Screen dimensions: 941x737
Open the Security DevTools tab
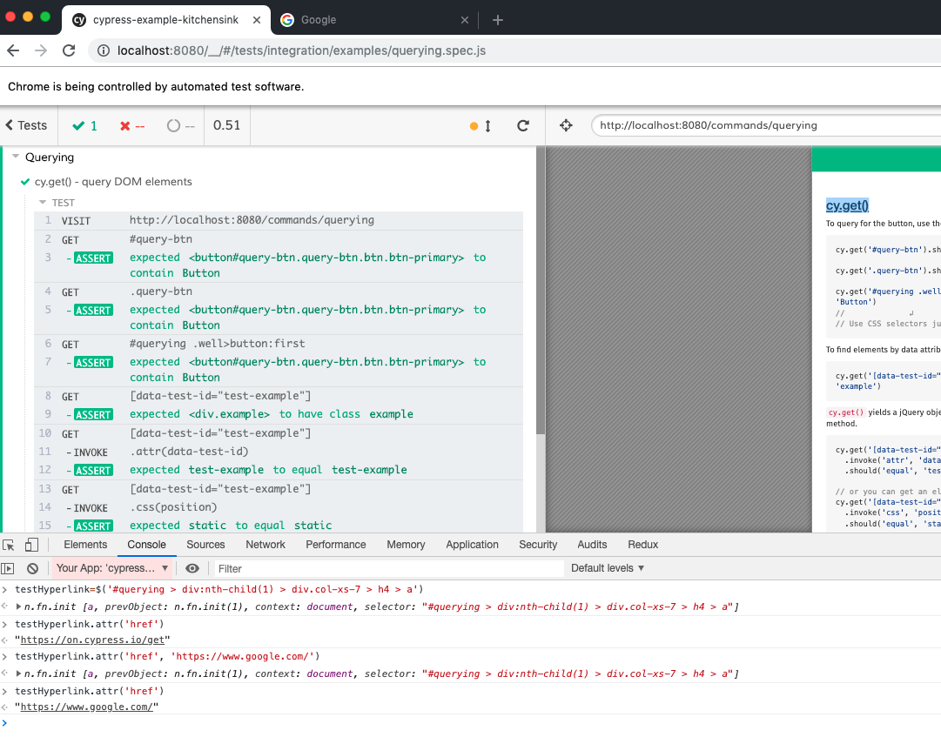pos(538,545)
